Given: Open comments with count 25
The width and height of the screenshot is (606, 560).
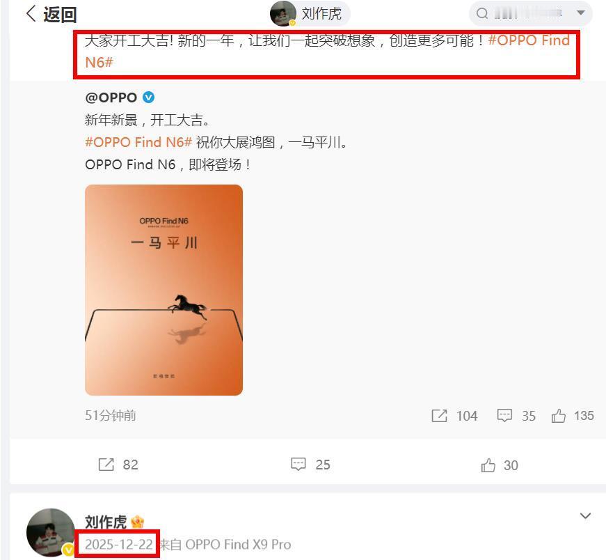Looking at the screenshot, I should (x=298, y=465).
